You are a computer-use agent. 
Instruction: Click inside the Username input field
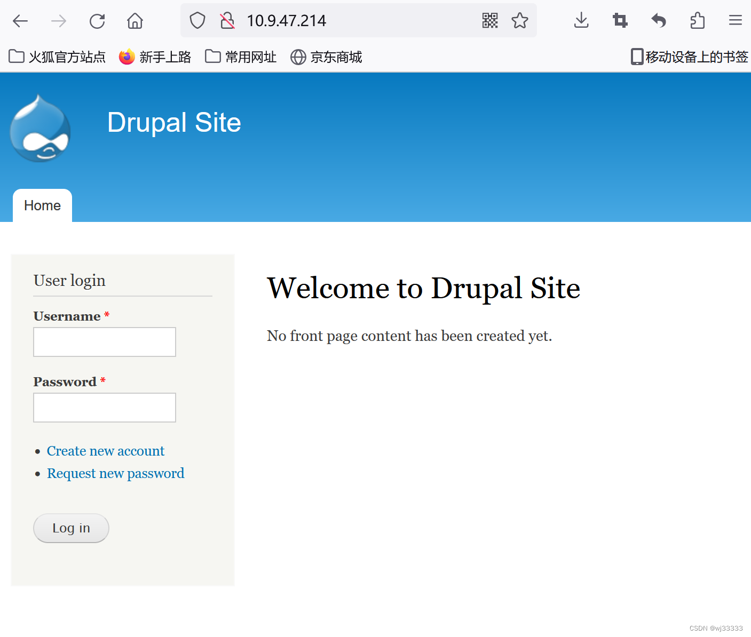(x=104, y=341)
